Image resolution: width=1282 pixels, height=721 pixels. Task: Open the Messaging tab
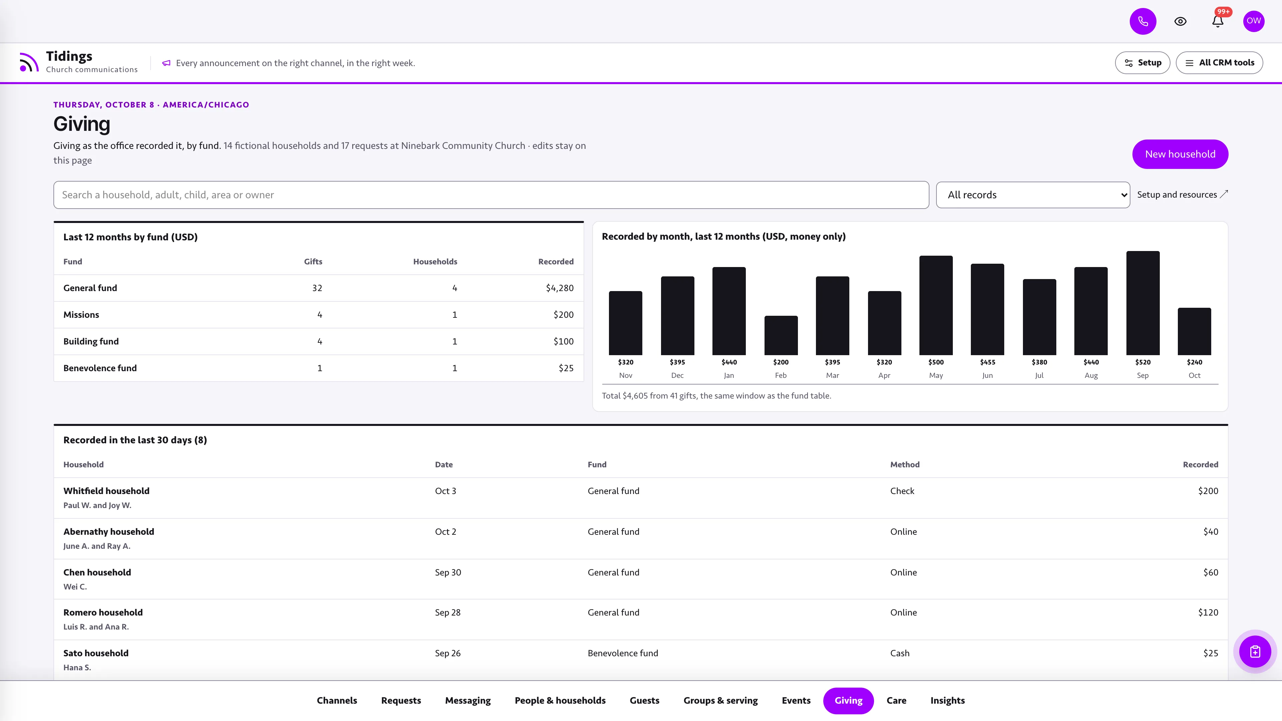[x=467, y=701]
